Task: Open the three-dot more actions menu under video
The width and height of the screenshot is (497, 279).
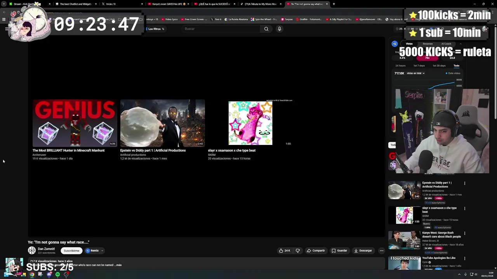Action: click(x=382, y=250)
